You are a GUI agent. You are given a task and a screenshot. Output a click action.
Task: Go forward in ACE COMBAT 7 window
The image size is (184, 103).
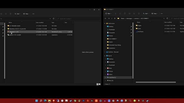pyautogui.click(x=109, y=18)
